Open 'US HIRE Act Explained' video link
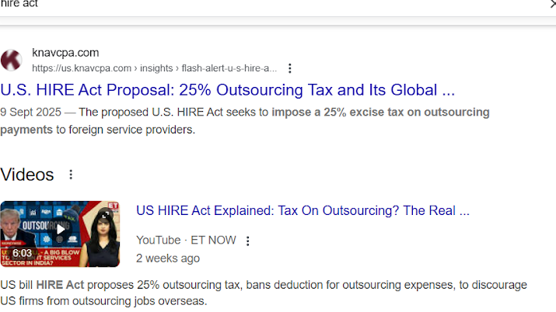The width and height of the screenshot is (556, 312). coord(302,210)
